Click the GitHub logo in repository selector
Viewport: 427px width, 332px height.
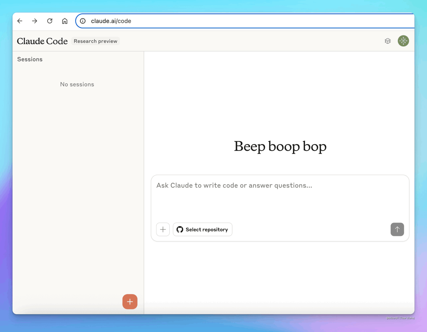(x=180, y=230)
